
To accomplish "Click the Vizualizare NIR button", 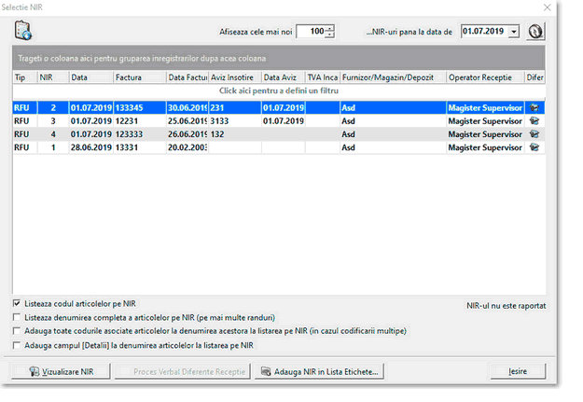I will tap(61, 371).
